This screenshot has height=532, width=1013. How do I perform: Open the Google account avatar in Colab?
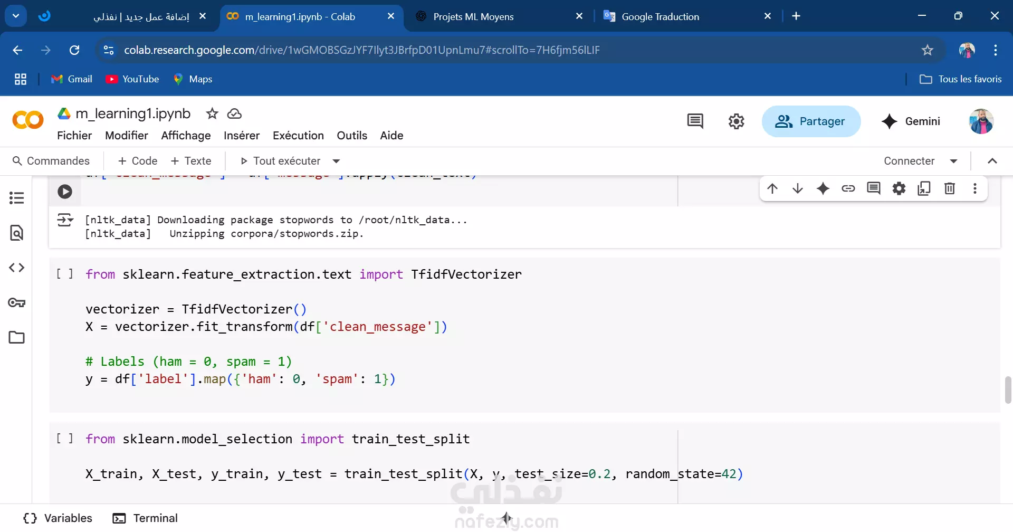(981, 121)
